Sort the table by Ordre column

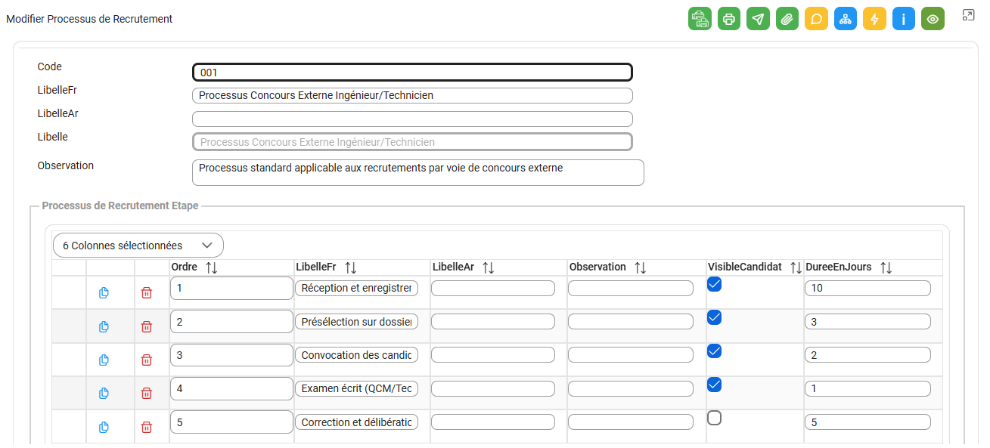(211, 267)
